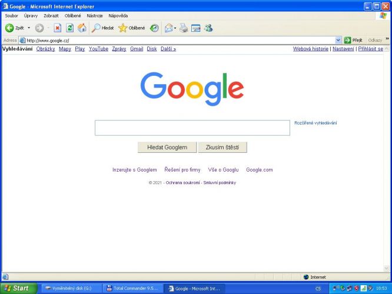Open the Úpravy menu
Viewport: 392px width, 294px height.
(x=31, y=16)
